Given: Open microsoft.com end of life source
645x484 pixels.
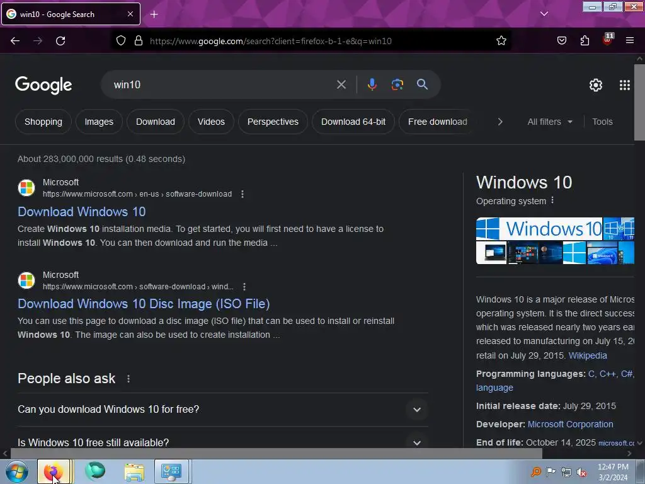Looking at the screenshot, I should pyautogui.click(x=616, y=443).
